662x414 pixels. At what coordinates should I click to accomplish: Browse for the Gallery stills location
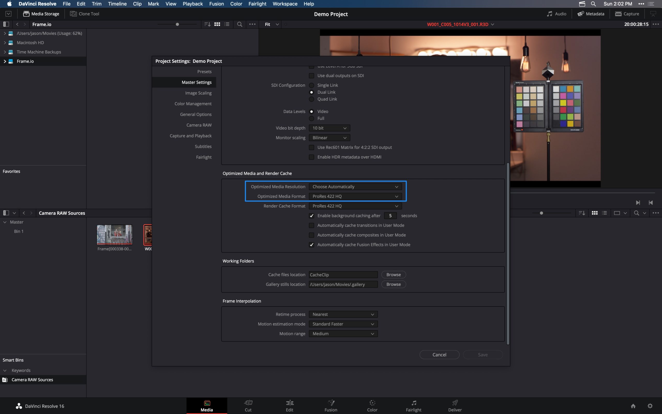[393, 284]
